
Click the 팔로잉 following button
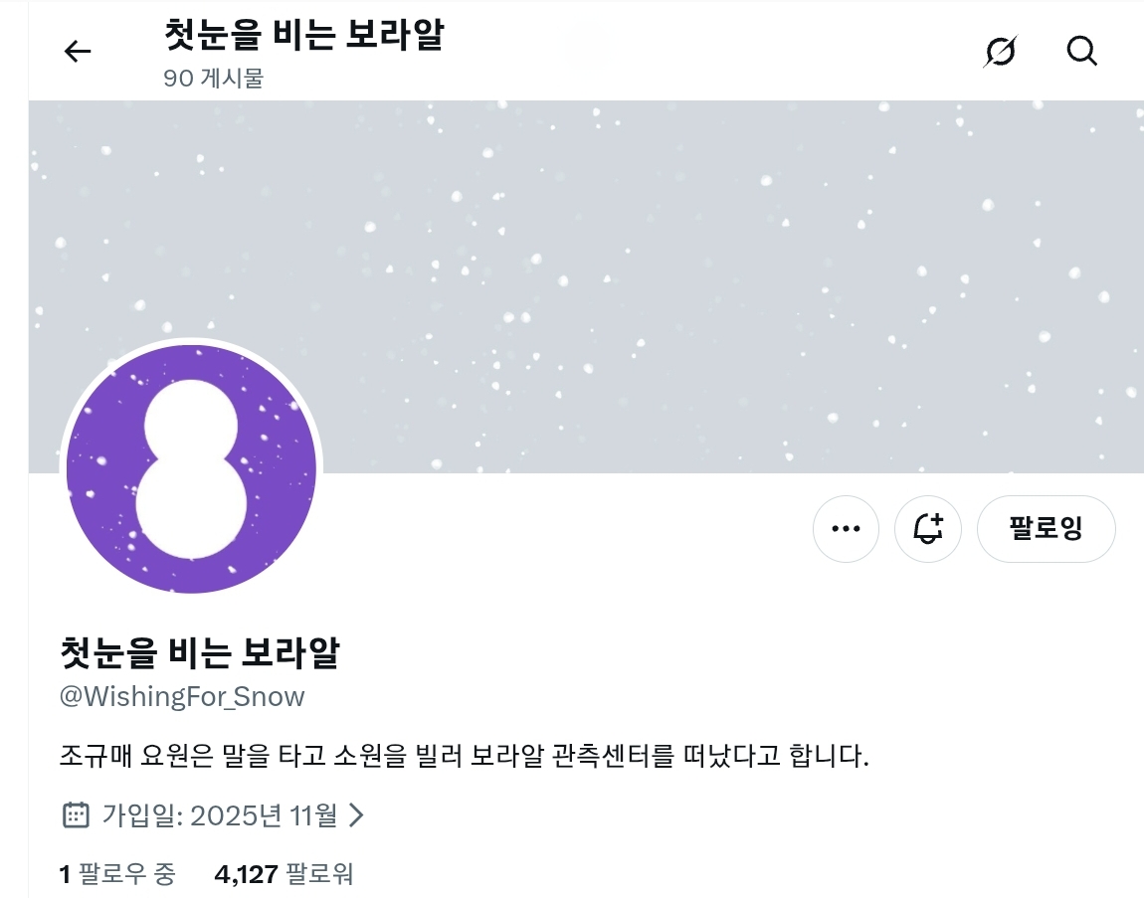(1047, 529)
